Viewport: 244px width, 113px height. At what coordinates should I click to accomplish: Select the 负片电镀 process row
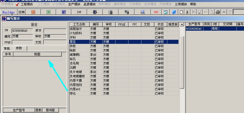coord(124,72)
